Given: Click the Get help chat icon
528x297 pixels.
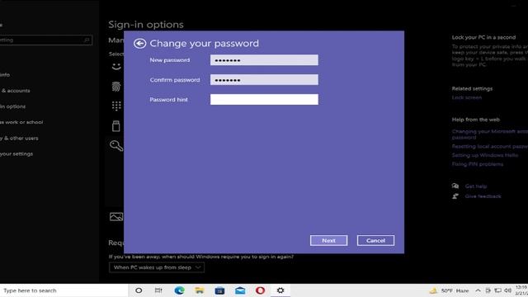Looking at the screenshot, I should [x=455, y=186].
